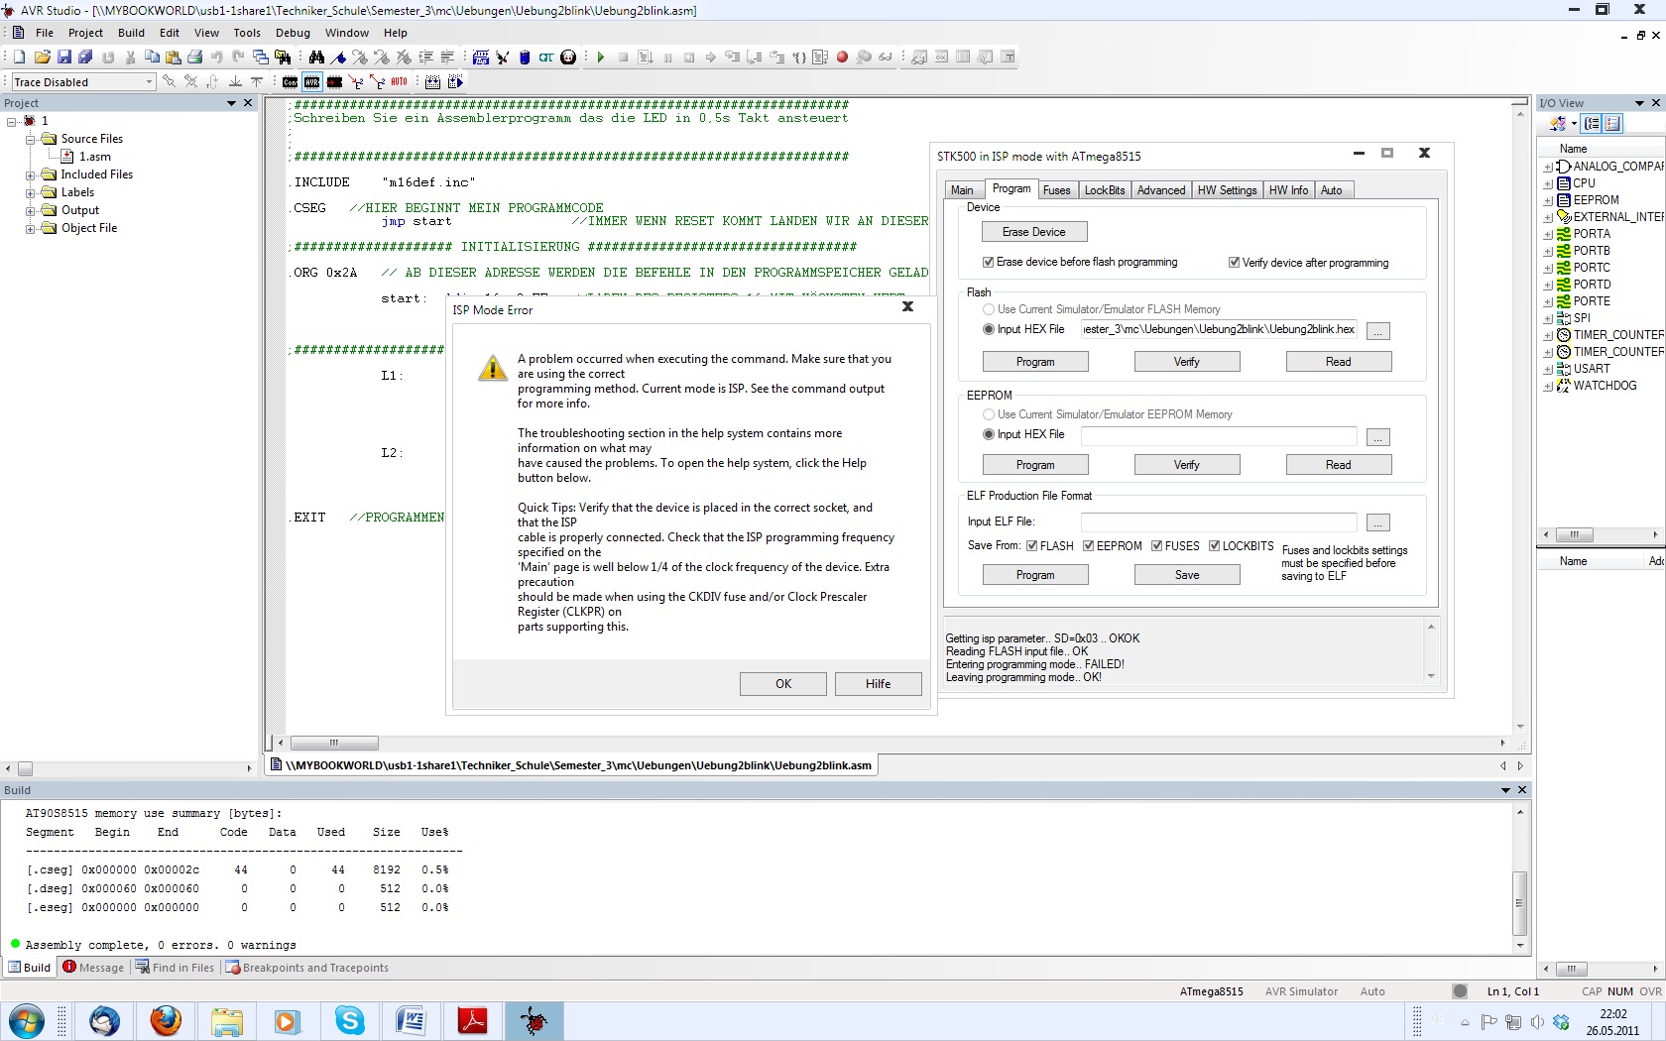Toggle the EEPROM save-from checkbox
Viewport: 1666px width, 1041px height.
[1089, 546]
